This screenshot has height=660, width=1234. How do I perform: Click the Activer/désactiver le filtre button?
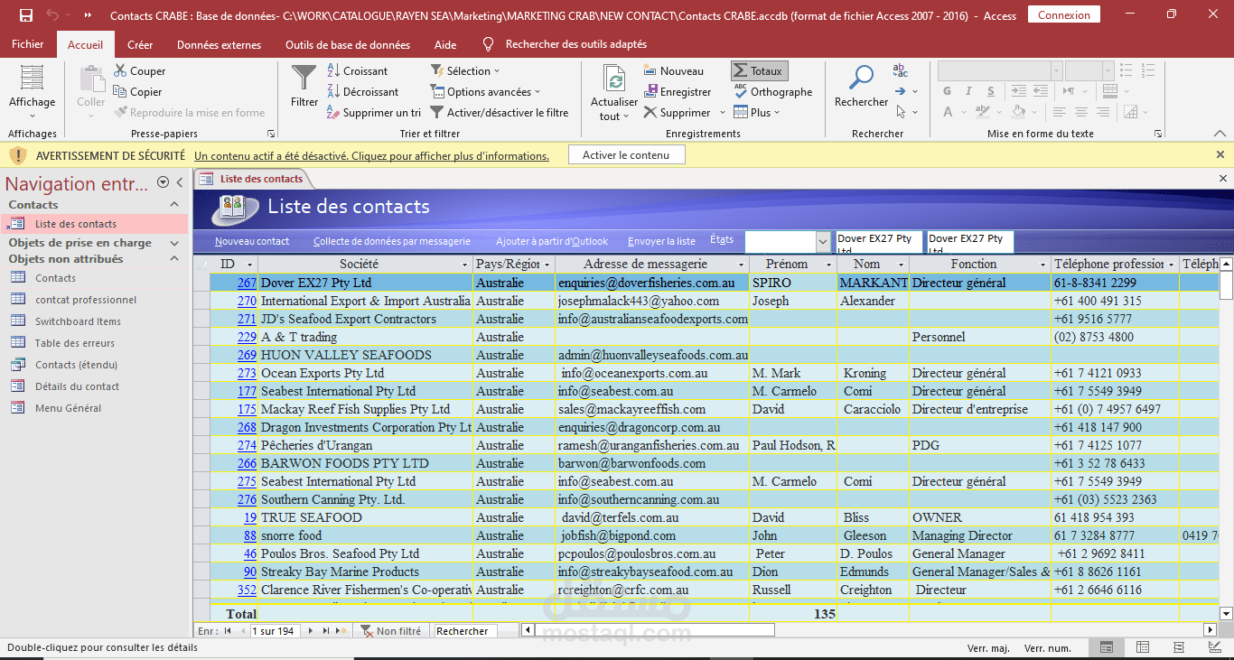coord(499,113)
